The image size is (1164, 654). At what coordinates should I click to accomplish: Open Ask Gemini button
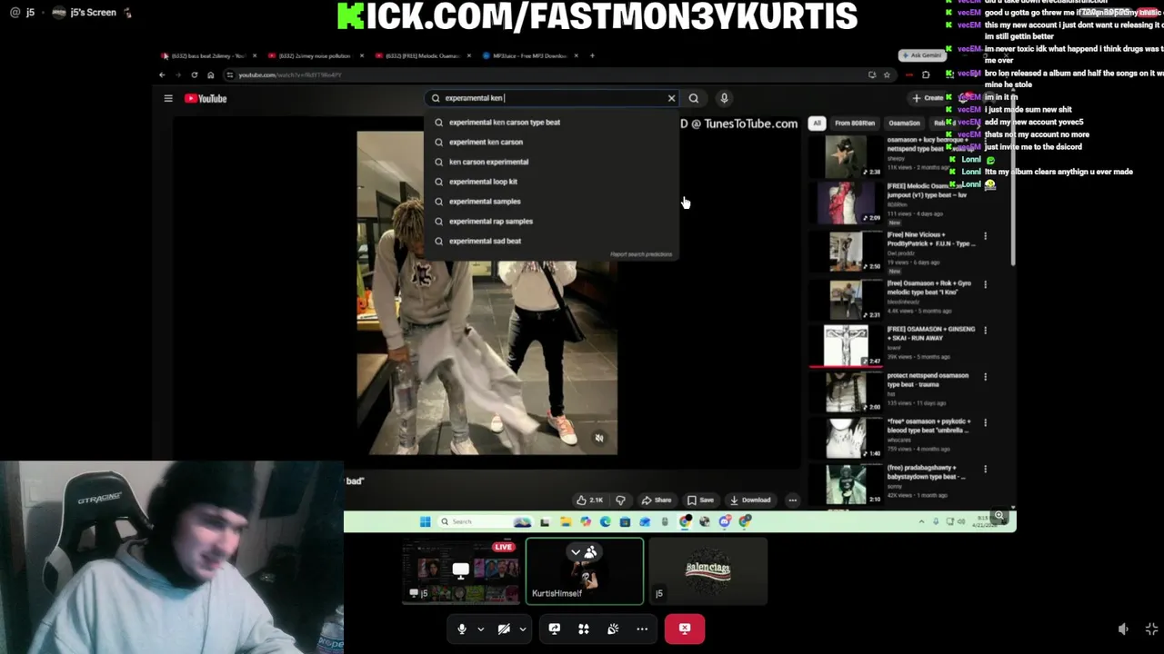921,55
